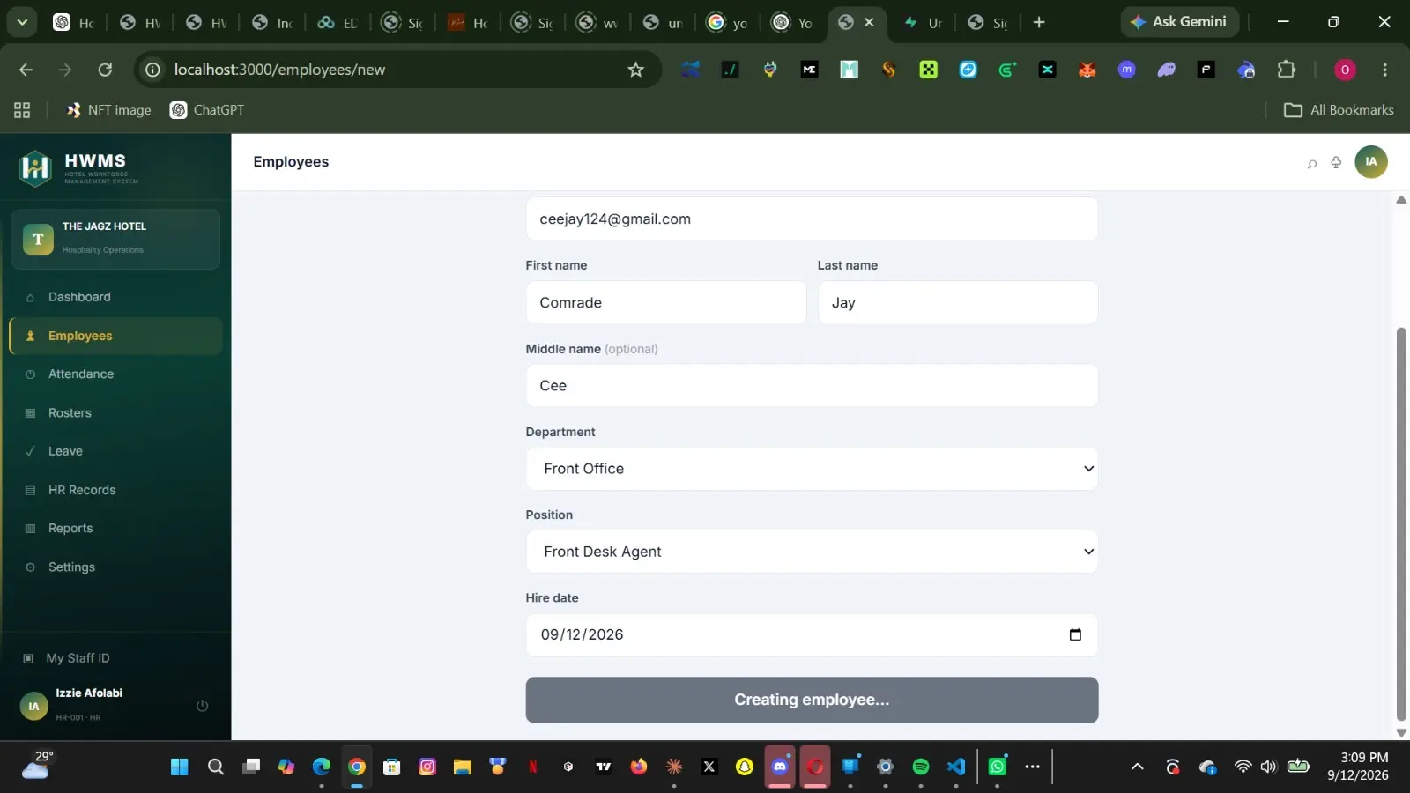This screenshot has width=1410, height=793.
Task: Open the ChatGPT bookmark
Action: pos(207,110)
